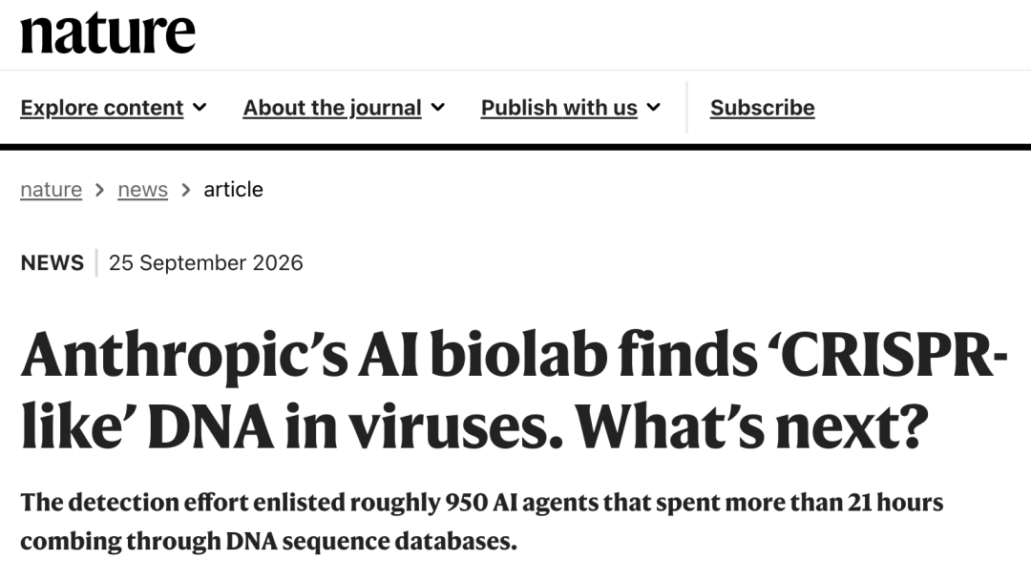The height and width of the screenshot is (579, 1031).
Task: Go to nature breadcrumb link
Action: tap(52, 189)
